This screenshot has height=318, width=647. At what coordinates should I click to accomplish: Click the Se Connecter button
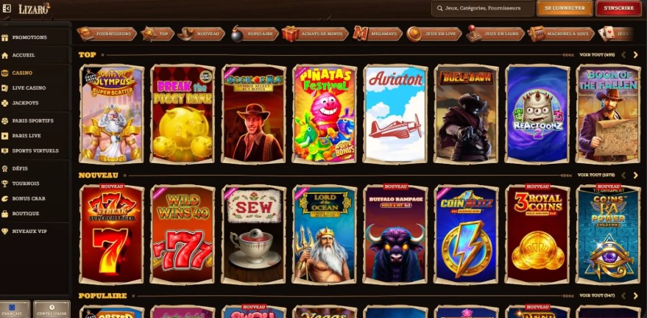(x=565, y=8)
